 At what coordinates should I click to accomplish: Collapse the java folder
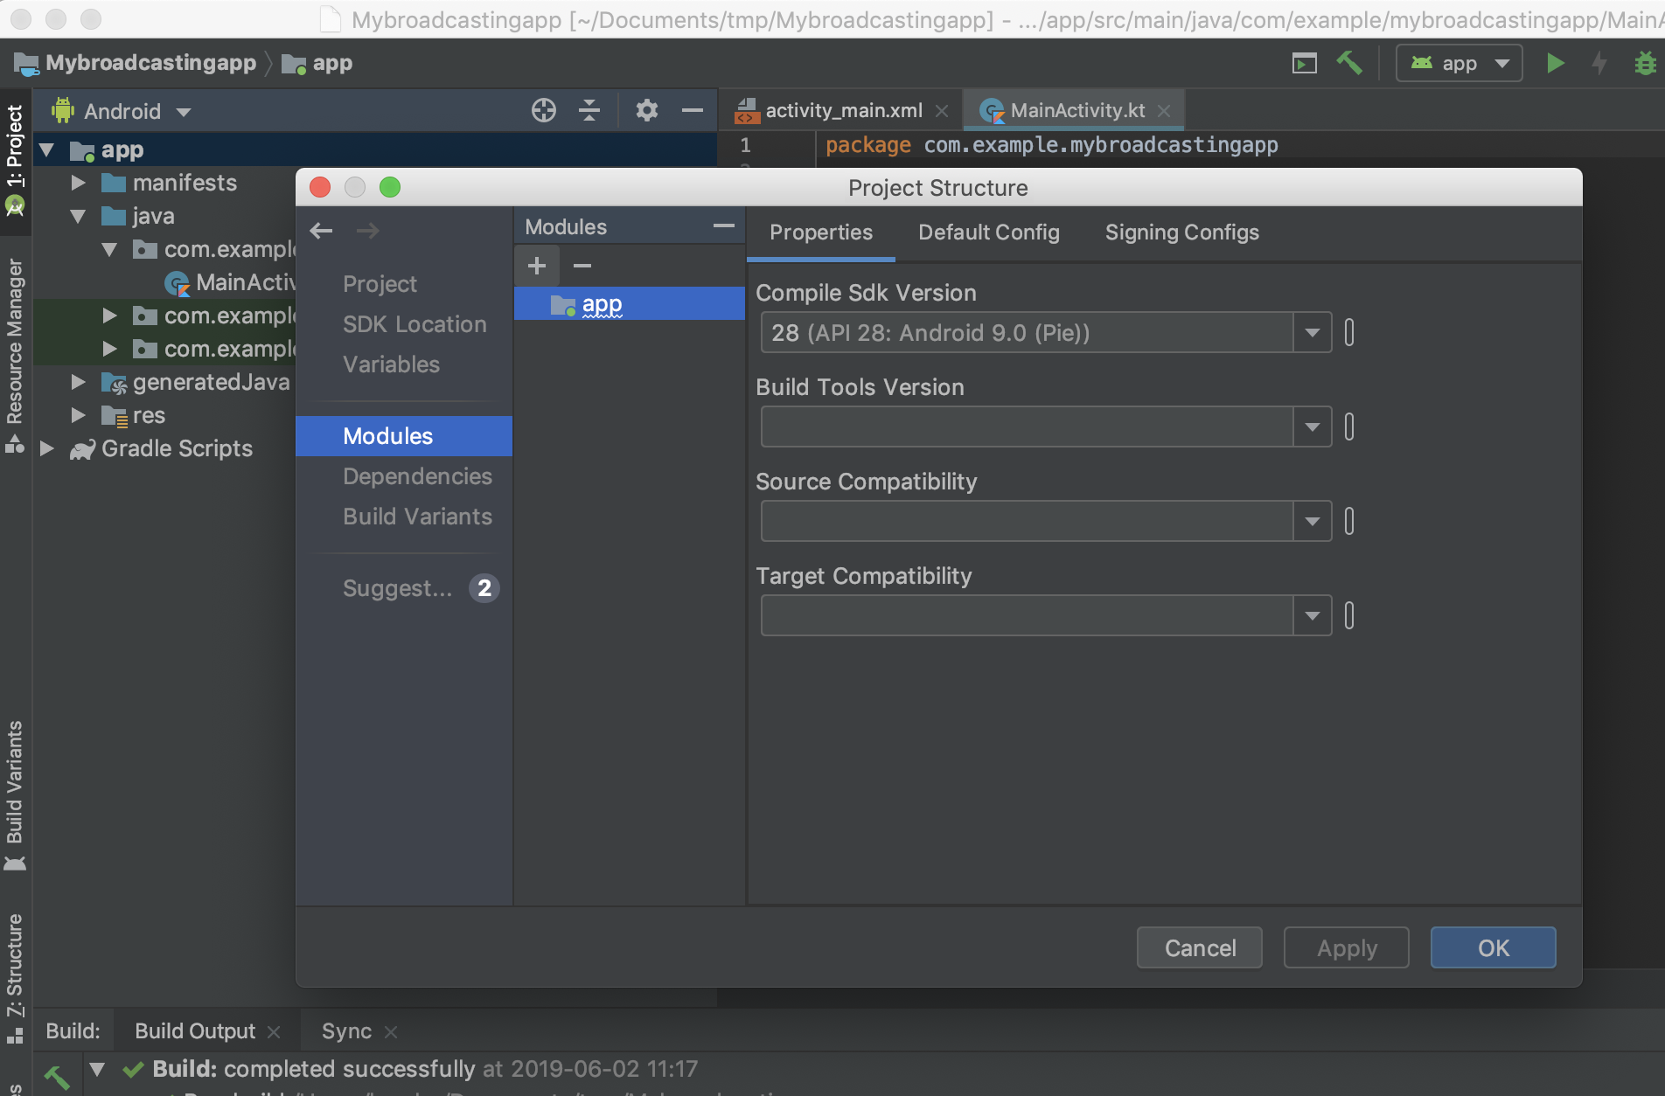[x=79, y=216]
